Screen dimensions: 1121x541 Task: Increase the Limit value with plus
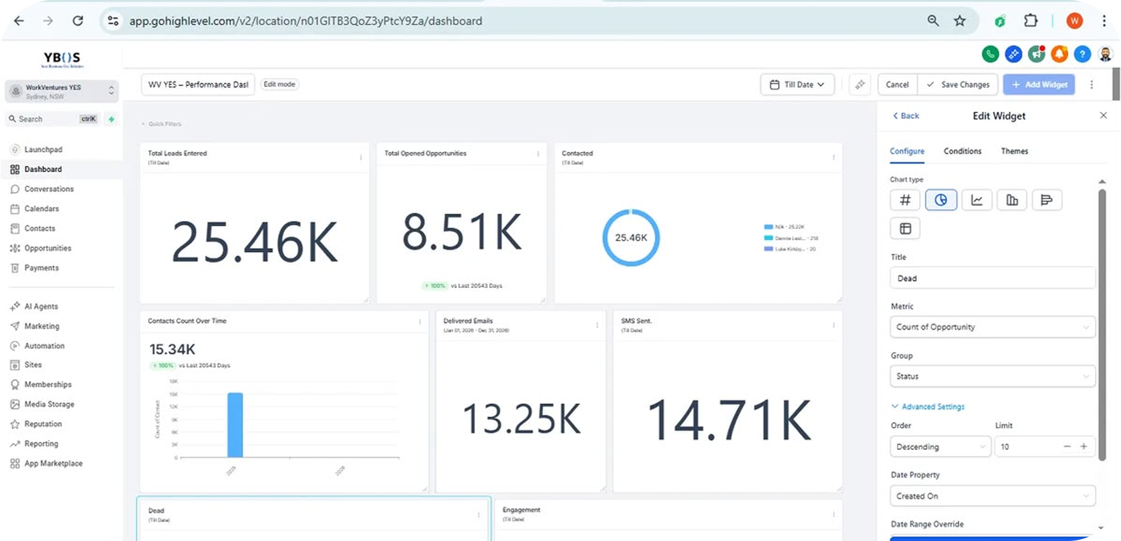click(x=1084, y=447)
